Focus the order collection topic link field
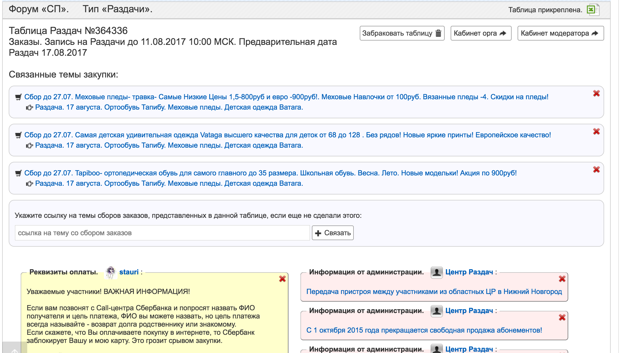The height and width of the screenshot is (353, 621). (x=162, y=233)
